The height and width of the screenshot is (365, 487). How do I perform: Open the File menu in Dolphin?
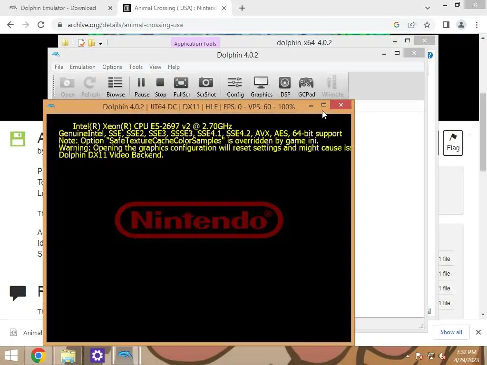pyautogui.click(x=58, y=67)
